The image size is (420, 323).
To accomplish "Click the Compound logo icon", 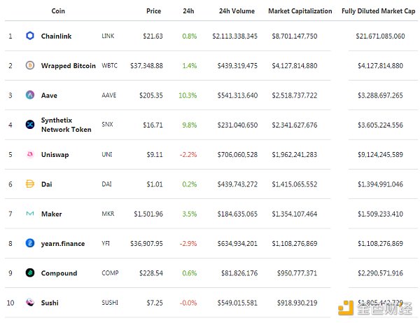I will [x=30, y=273].
